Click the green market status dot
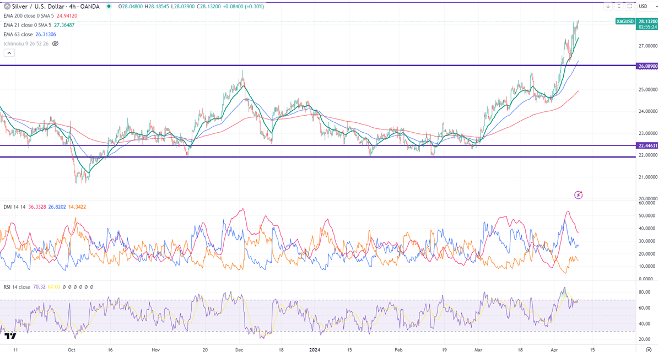The image size is (658, 352). coord(109,6)
